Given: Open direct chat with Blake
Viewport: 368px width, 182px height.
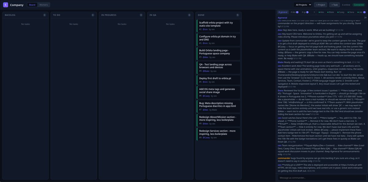Looking at the screenshot, I should click(x=331, y=12).
